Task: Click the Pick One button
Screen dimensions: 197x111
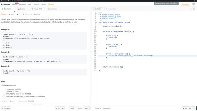Action: [60, 108]
